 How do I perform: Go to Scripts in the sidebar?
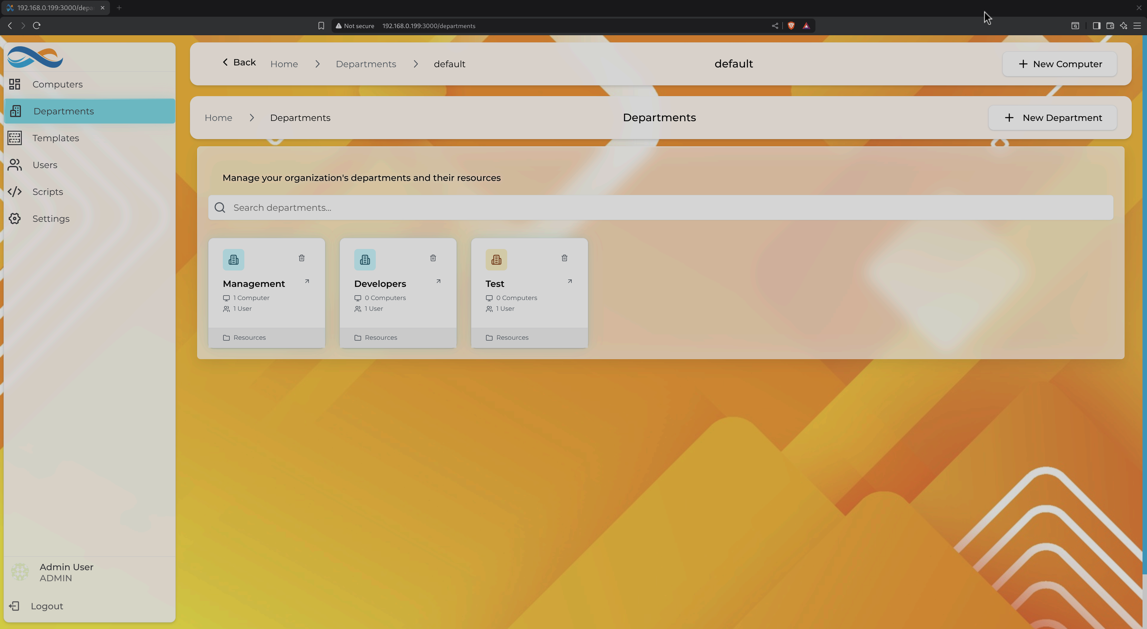point(48,192)
